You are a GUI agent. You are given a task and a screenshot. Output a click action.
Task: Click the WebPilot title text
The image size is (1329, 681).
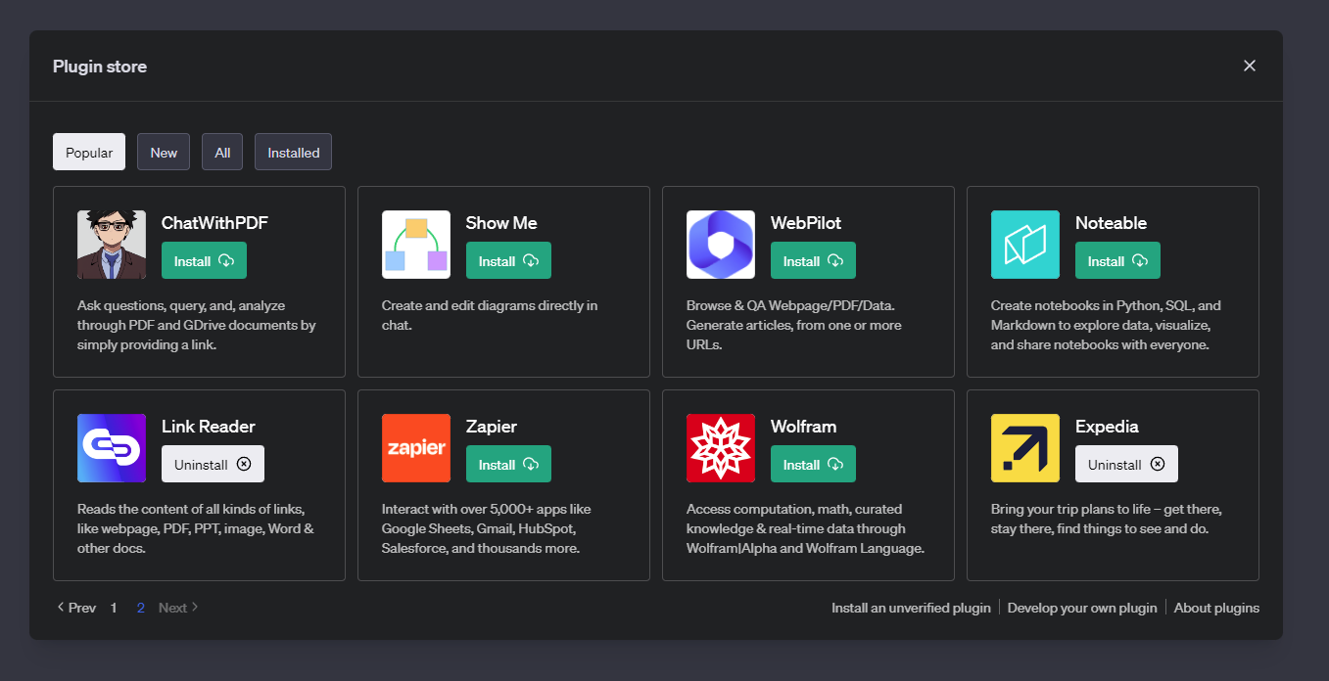[806, 223]
